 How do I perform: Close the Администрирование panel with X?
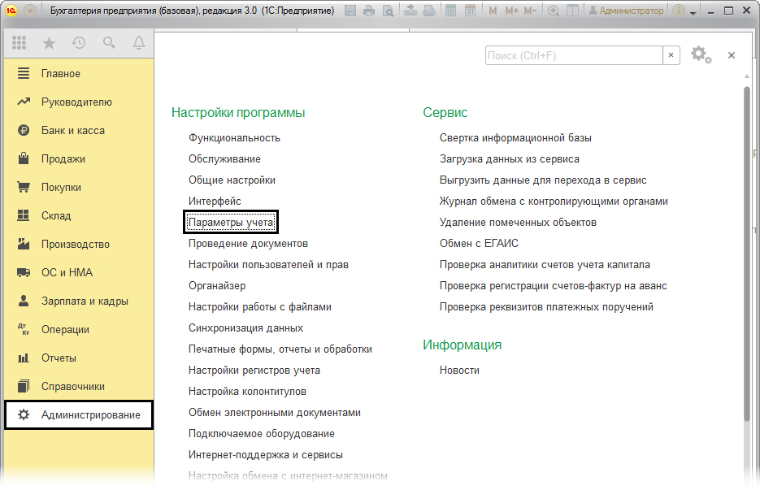(x=732, y=55)
